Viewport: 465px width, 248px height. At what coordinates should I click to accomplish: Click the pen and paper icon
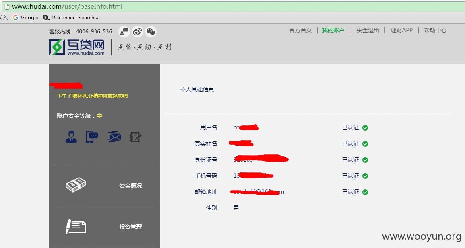76,227
